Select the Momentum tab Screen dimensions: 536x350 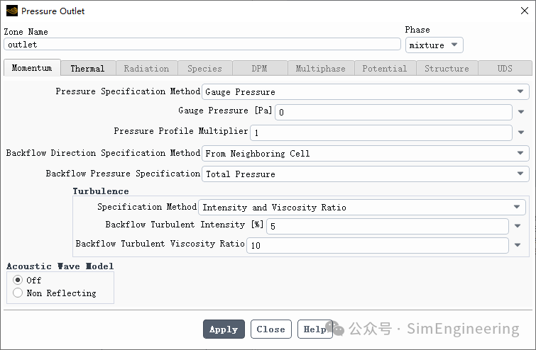point(32,67)
